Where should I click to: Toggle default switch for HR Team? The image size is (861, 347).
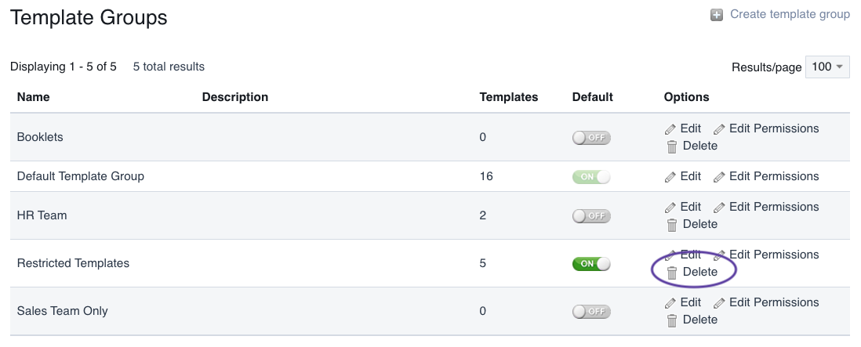591,216
